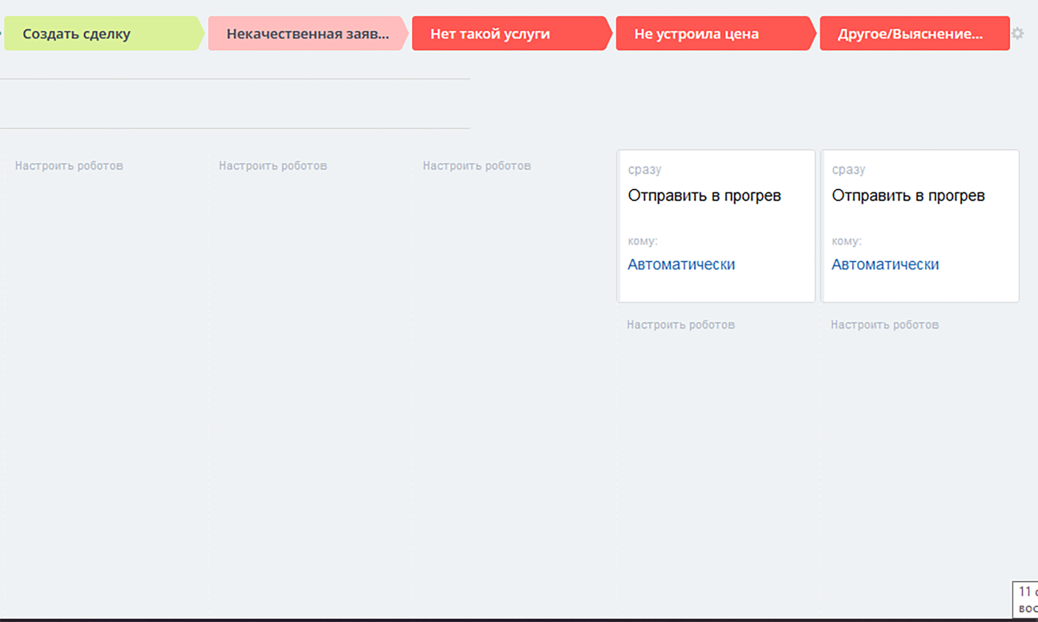Click 'сразу' delay in Другое/Выяснение robot
The image size is (1038, 622).
848,170
